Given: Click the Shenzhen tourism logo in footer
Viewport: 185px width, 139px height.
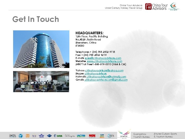Looking at the screenshot, I should pos(124,134).
